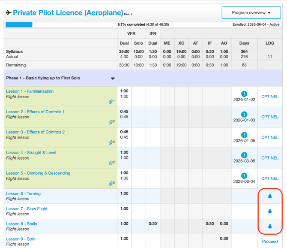Open Lesson 6 - Turning link
287x248 pixels.
pyautogui.click(x=24, y=194)
